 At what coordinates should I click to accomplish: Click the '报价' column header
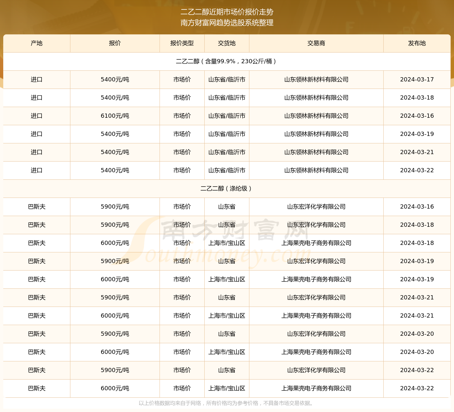(115, 43)
